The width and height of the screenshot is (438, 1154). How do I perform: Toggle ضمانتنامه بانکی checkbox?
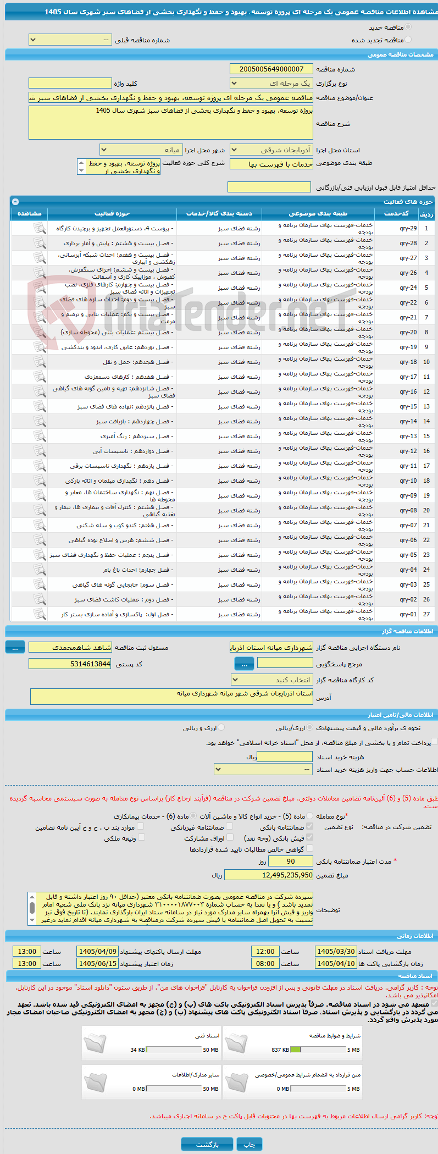pos(310,826)
